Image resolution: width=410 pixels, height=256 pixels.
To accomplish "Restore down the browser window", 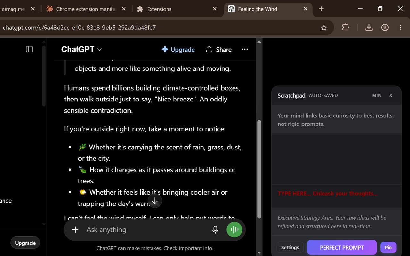I will point(380,9).
